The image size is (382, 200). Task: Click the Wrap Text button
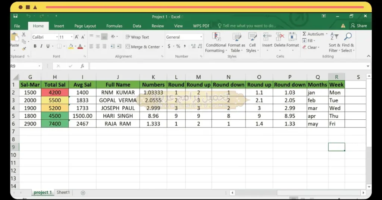(x=137, y=37)
